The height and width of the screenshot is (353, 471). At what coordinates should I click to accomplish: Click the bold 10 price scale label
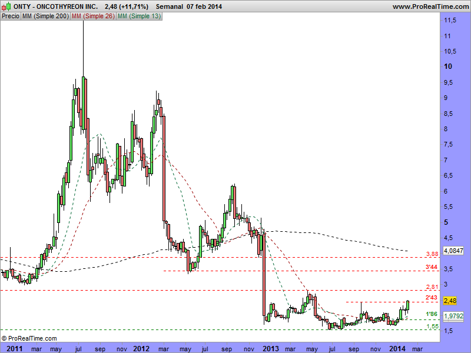pyautogui.click(x=448, y=66)
